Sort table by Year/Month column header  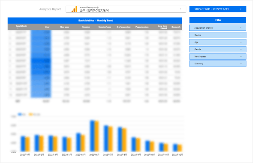coord(21,26)
